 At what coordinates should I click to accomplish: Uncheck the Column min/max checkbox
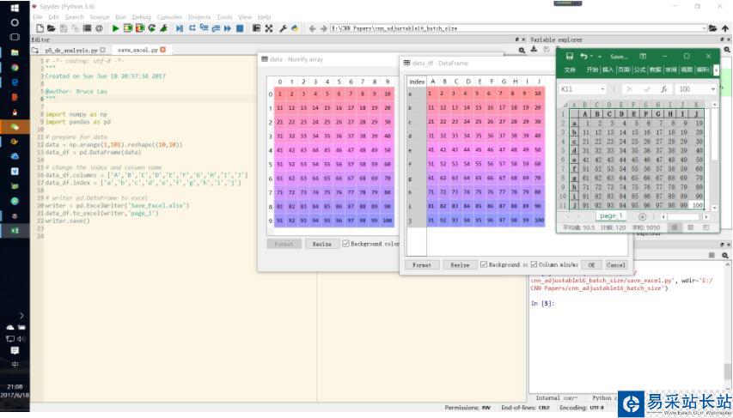(x=534, y=264)
